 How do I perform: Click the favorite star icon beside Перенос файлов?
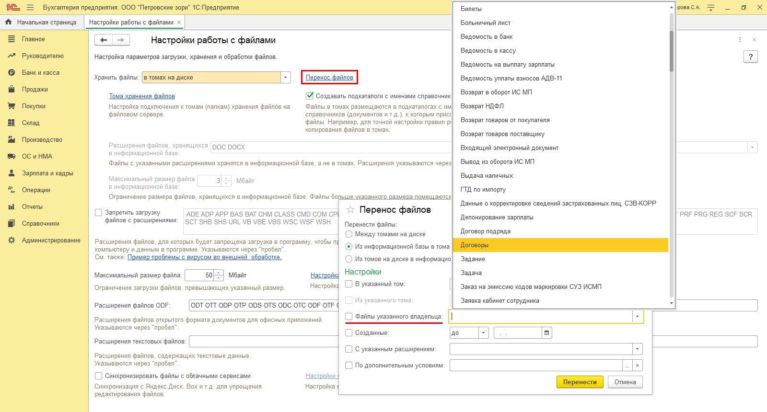click(x=350, y=210)
